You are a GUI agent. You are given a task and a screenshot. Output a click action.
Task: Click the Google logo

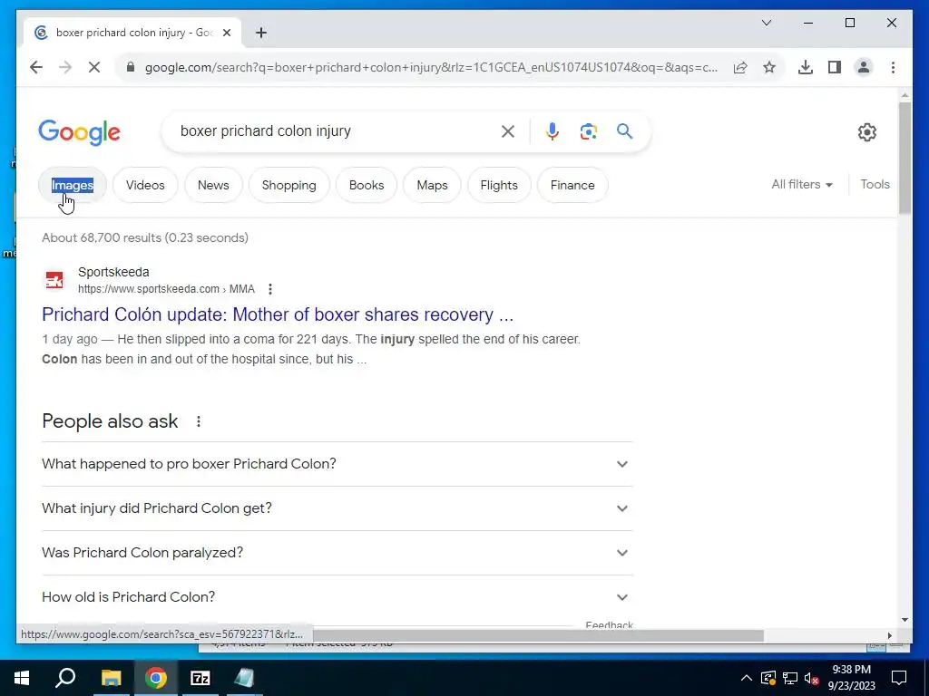(80, 132)
